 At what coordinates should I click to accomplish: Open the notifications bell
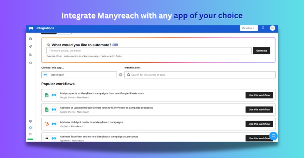tap(263, 28)
